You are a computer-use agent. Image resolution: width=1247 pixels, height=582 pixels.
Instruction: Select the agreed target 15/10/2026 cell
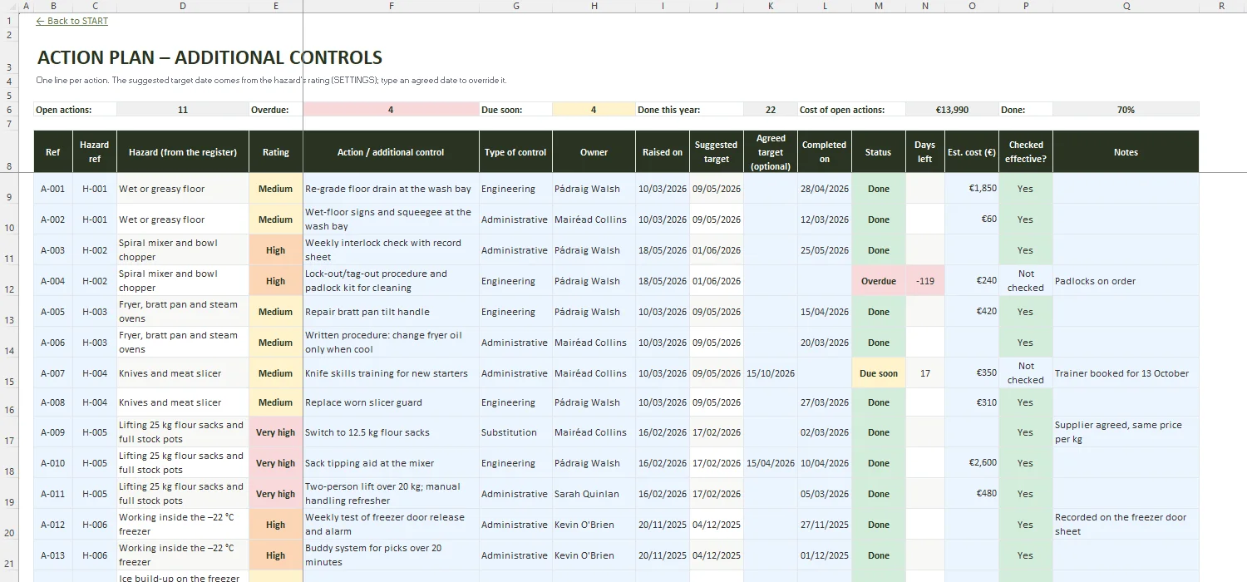[771, 373]
